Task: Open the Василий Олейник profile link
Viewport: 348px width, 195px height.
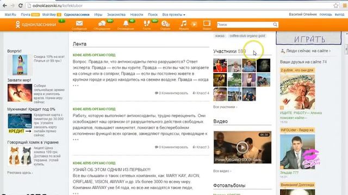Action: coord(303,15)
